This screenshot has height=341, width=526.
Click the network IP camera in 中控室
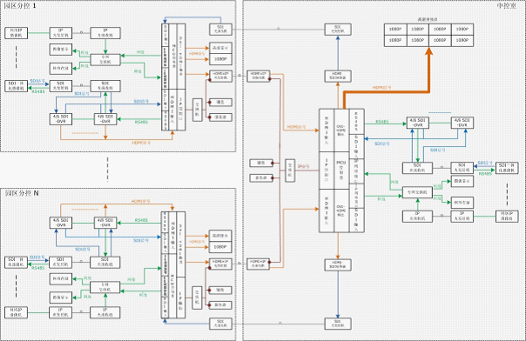[x=507, y=217]
